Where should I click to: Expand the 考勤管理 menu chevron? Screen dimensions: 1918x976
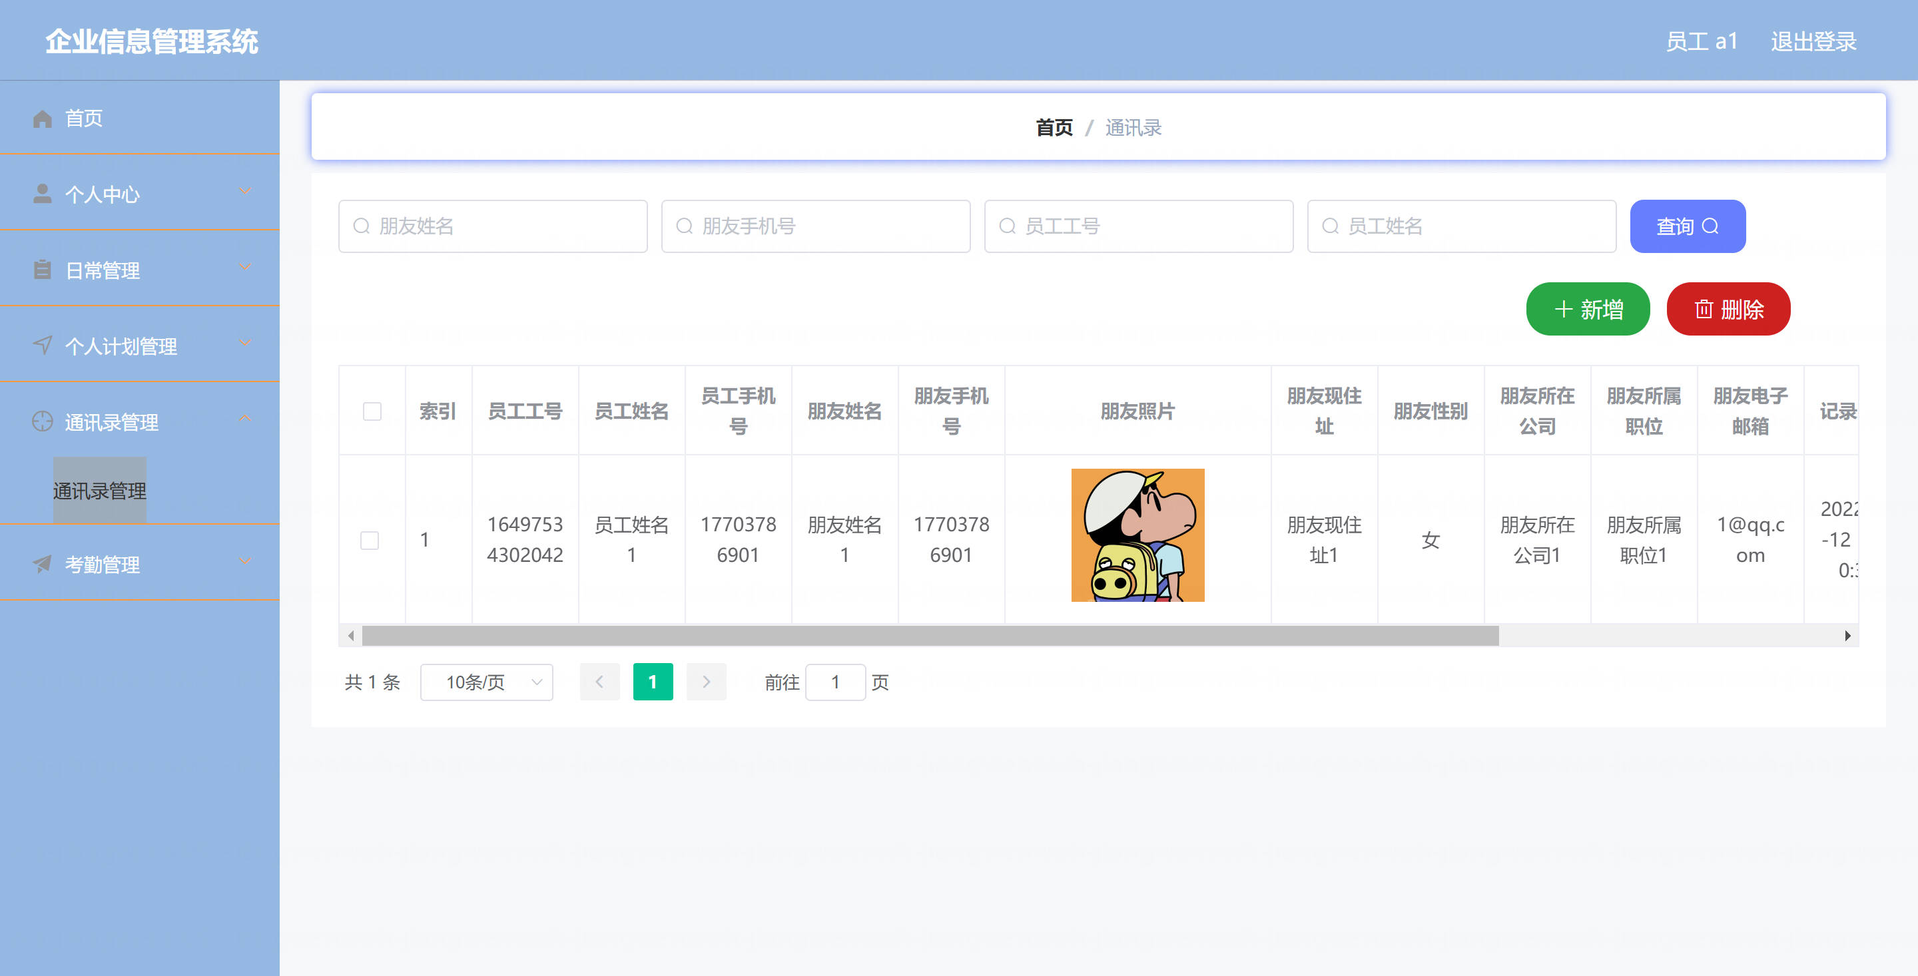(245, 561)
